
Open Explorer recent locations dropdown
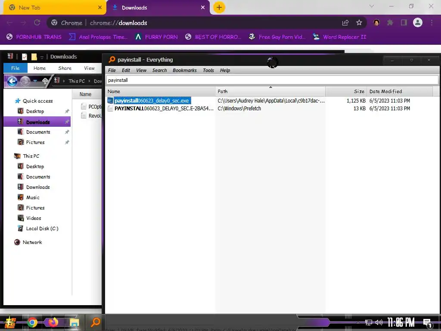pos(35,81)
